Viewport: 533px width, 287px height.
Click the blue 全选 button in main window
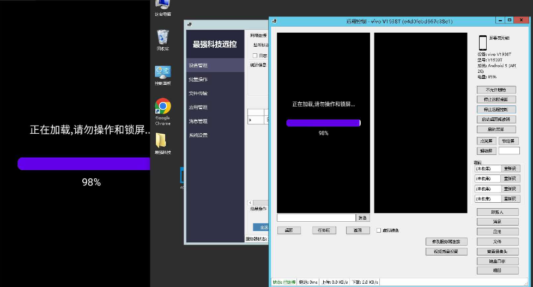(x=261, y=227)
